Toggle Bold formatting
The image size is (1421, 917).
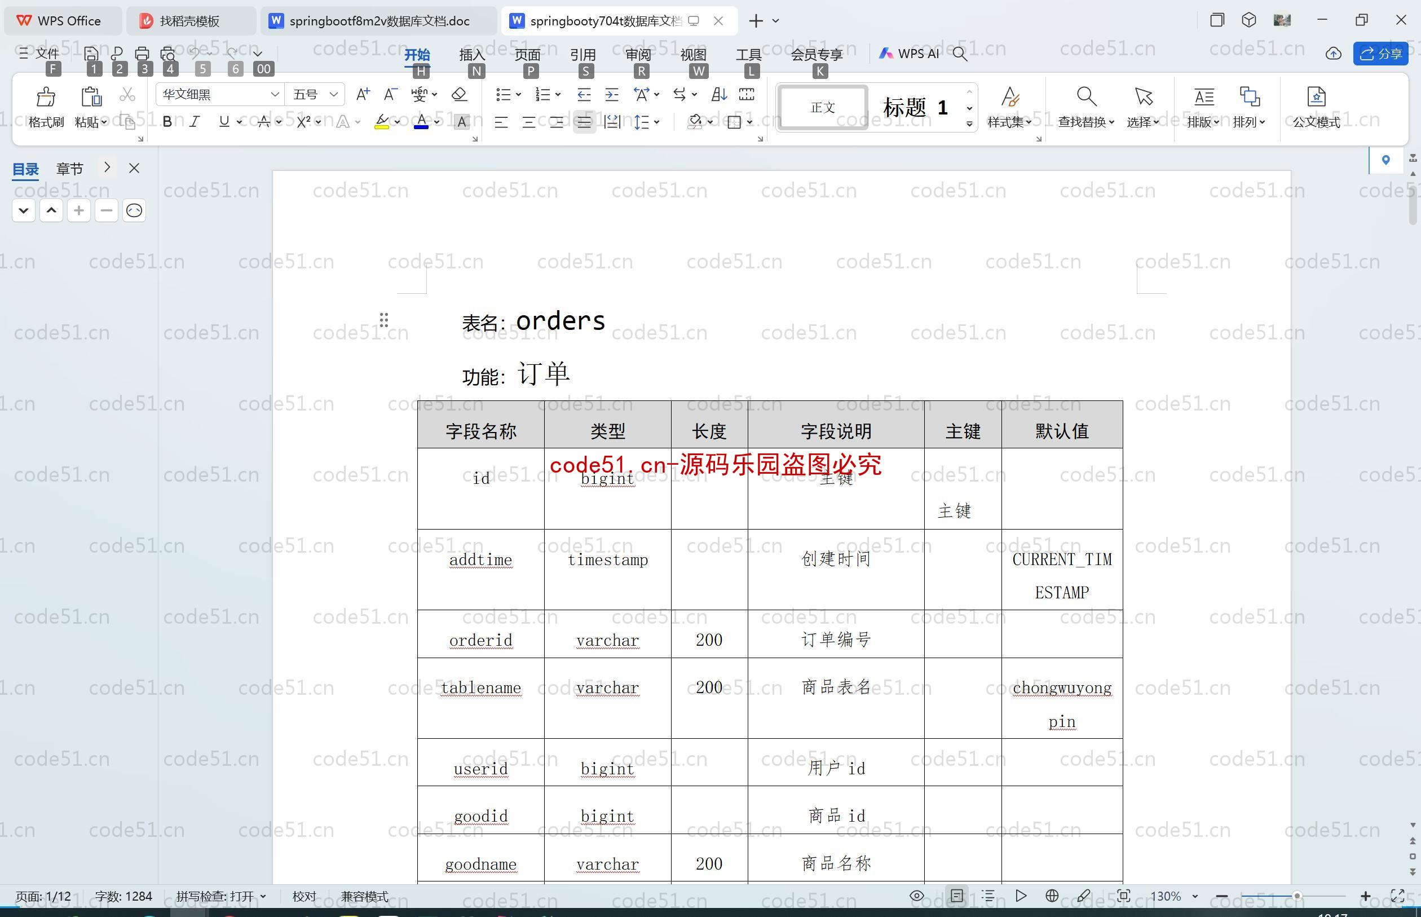[x=167, y=122]
